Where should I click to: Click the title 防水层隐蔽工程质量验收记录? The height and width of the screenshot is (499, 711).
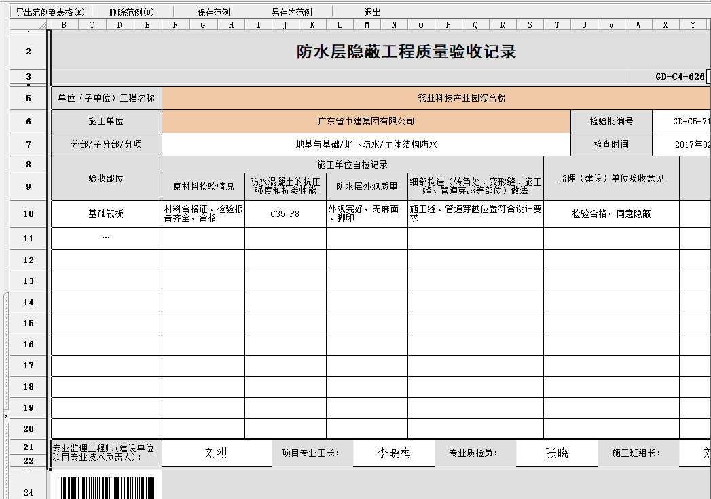[x=406, y=51]
